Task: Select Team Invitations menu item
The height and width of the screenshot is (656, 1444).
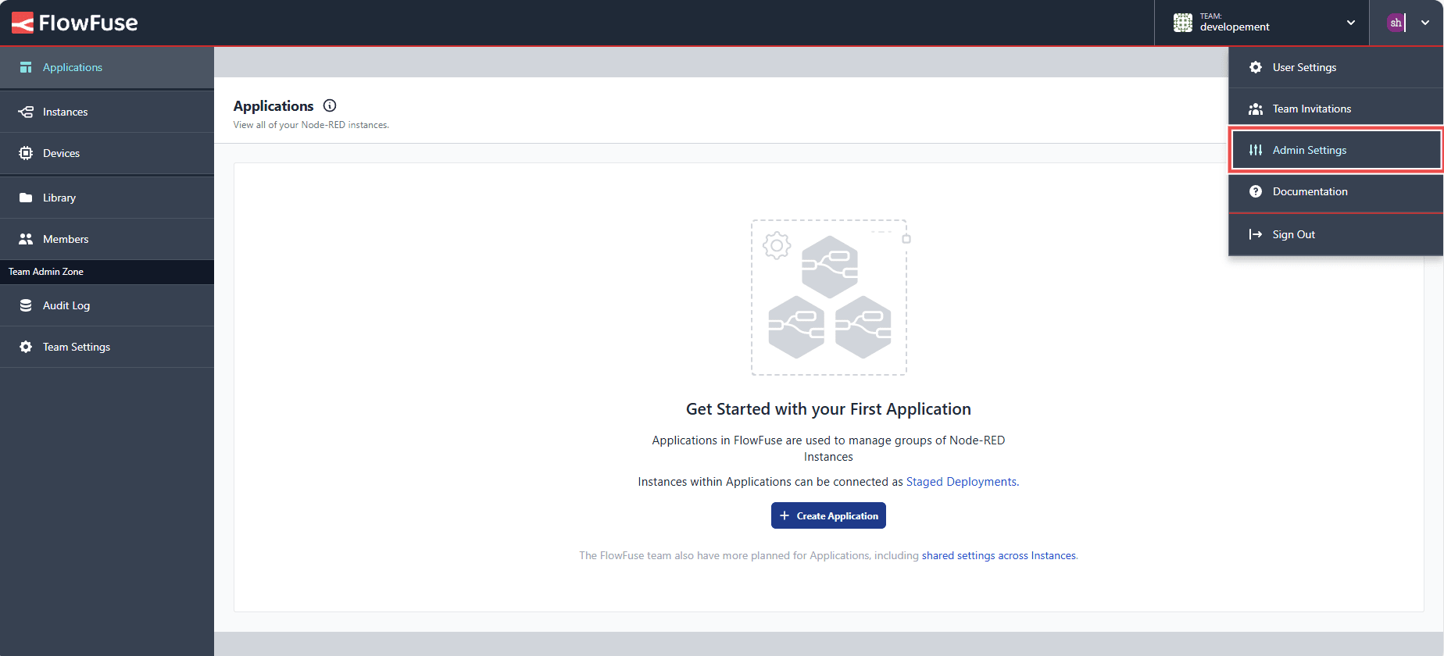Action: (x=1311, y=109)
